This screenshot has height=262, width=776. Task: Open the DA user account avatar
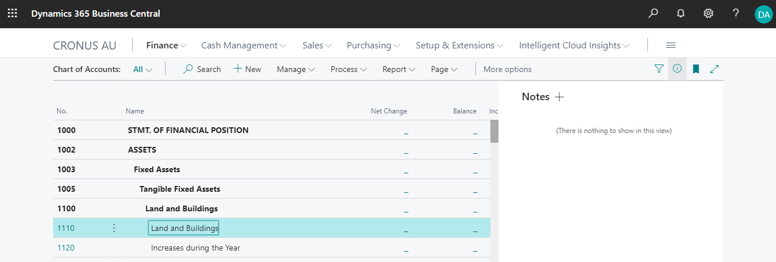pos(763,14)
